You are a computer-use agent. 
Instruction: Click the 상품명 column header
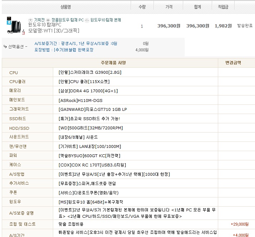66,7
